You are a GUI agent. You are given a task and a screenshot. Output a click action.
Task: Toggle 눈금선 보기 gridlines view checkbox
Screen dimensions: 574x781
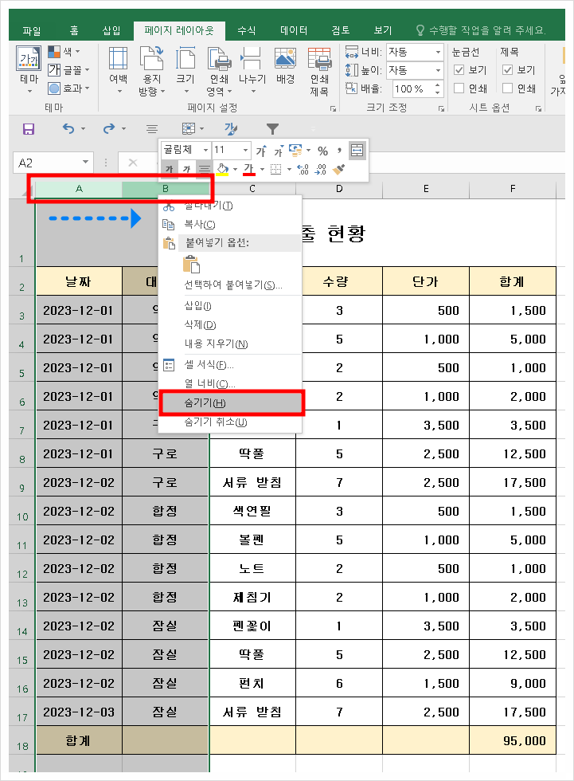459,70
